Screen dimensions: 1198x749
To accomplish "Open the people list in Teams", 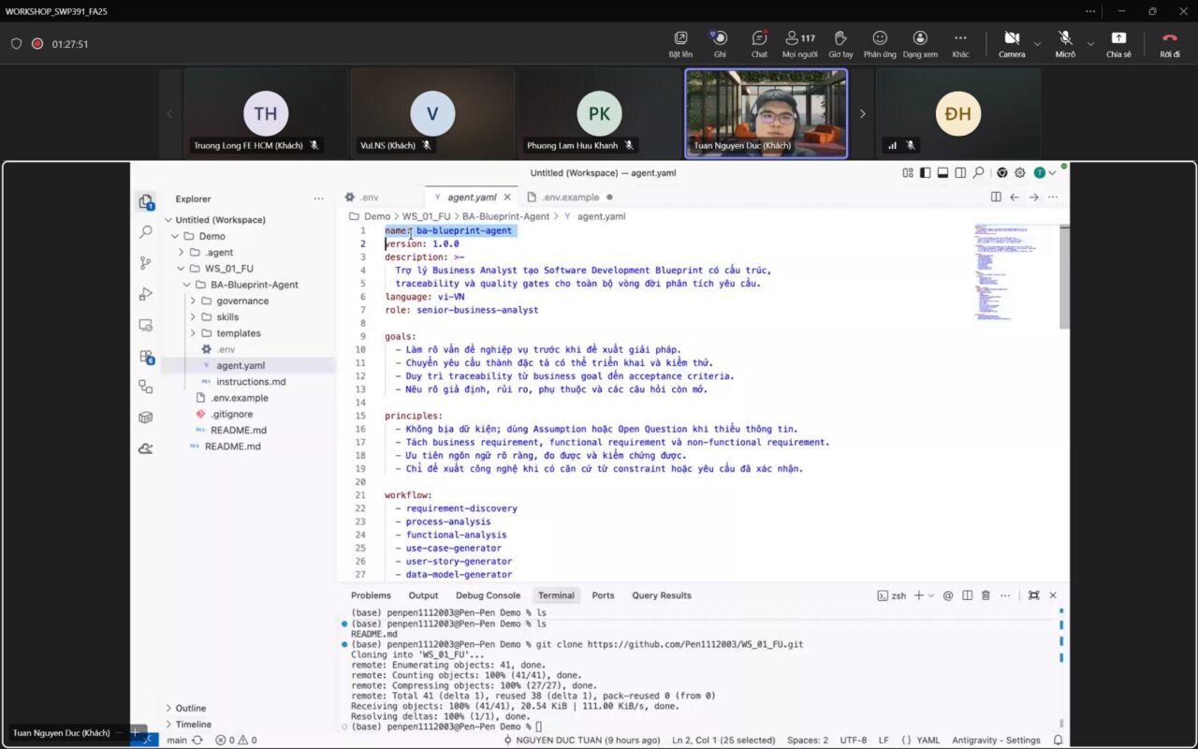I will [800, 43].
